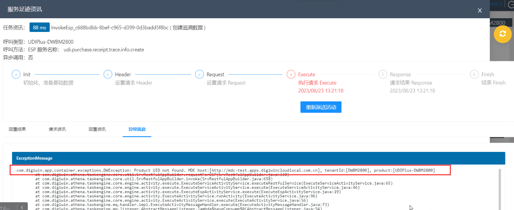Image resolution: width=514 pixels, height=210 pixels.
Task: Select the Request step checkmark icon
Action: [199, 74]
